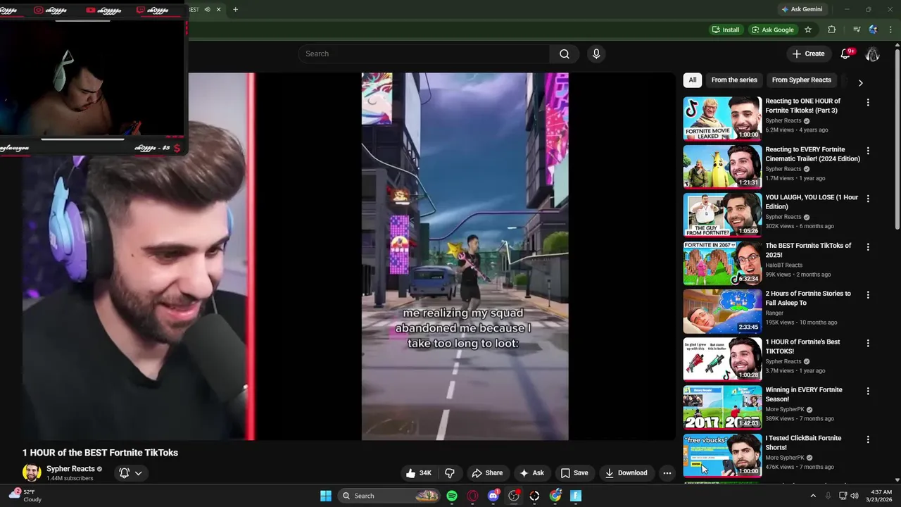Open The BEST Fortnite TikToks of 2025 thumbnail

[722, 263]
